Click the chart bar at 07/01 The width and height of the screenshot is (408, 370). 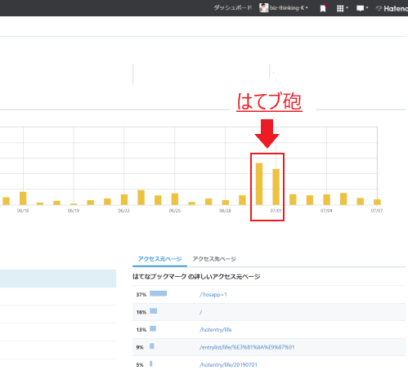(x=276, y=187)
